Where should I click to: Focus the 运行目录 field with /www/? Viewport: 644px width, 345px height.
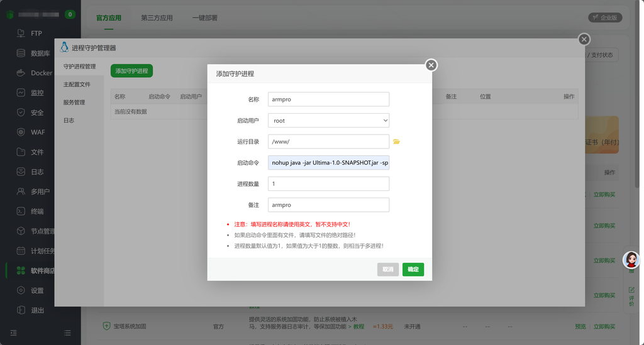point(328,141)
